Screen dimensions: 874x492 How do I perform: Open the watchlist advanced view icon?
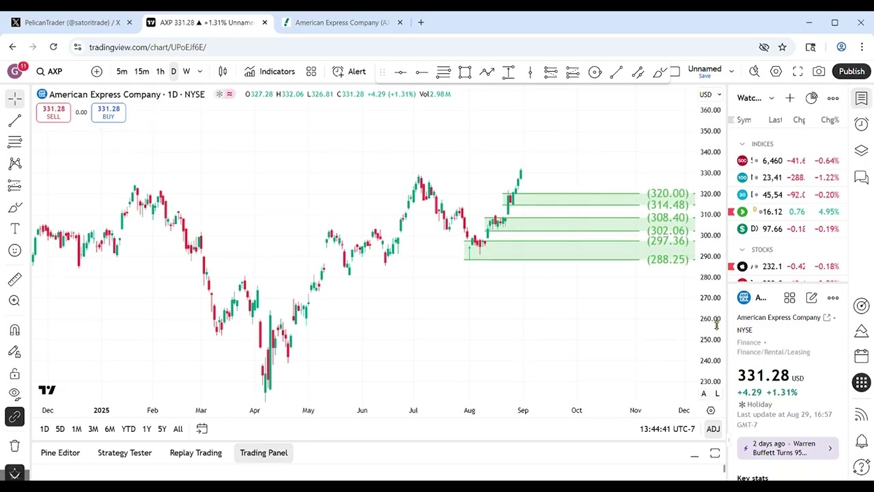[x=811, y=98]
